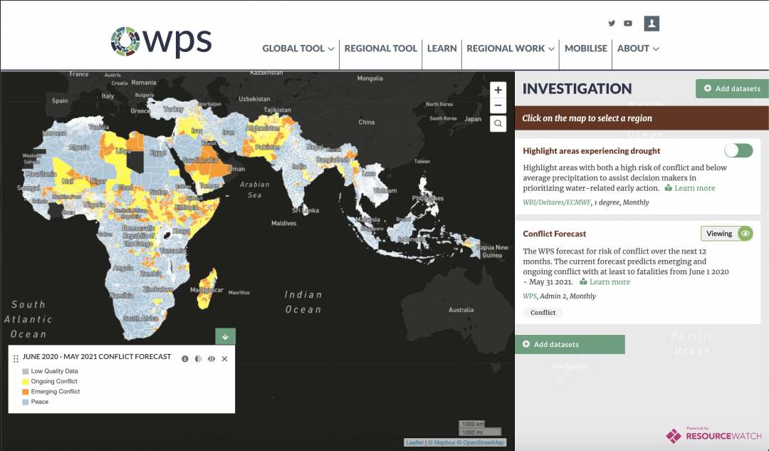Open the MOBILISE navigation menu entry
The width and height of the screenshot is (769, 451).
pyautogui.click(x=585, y=48)
